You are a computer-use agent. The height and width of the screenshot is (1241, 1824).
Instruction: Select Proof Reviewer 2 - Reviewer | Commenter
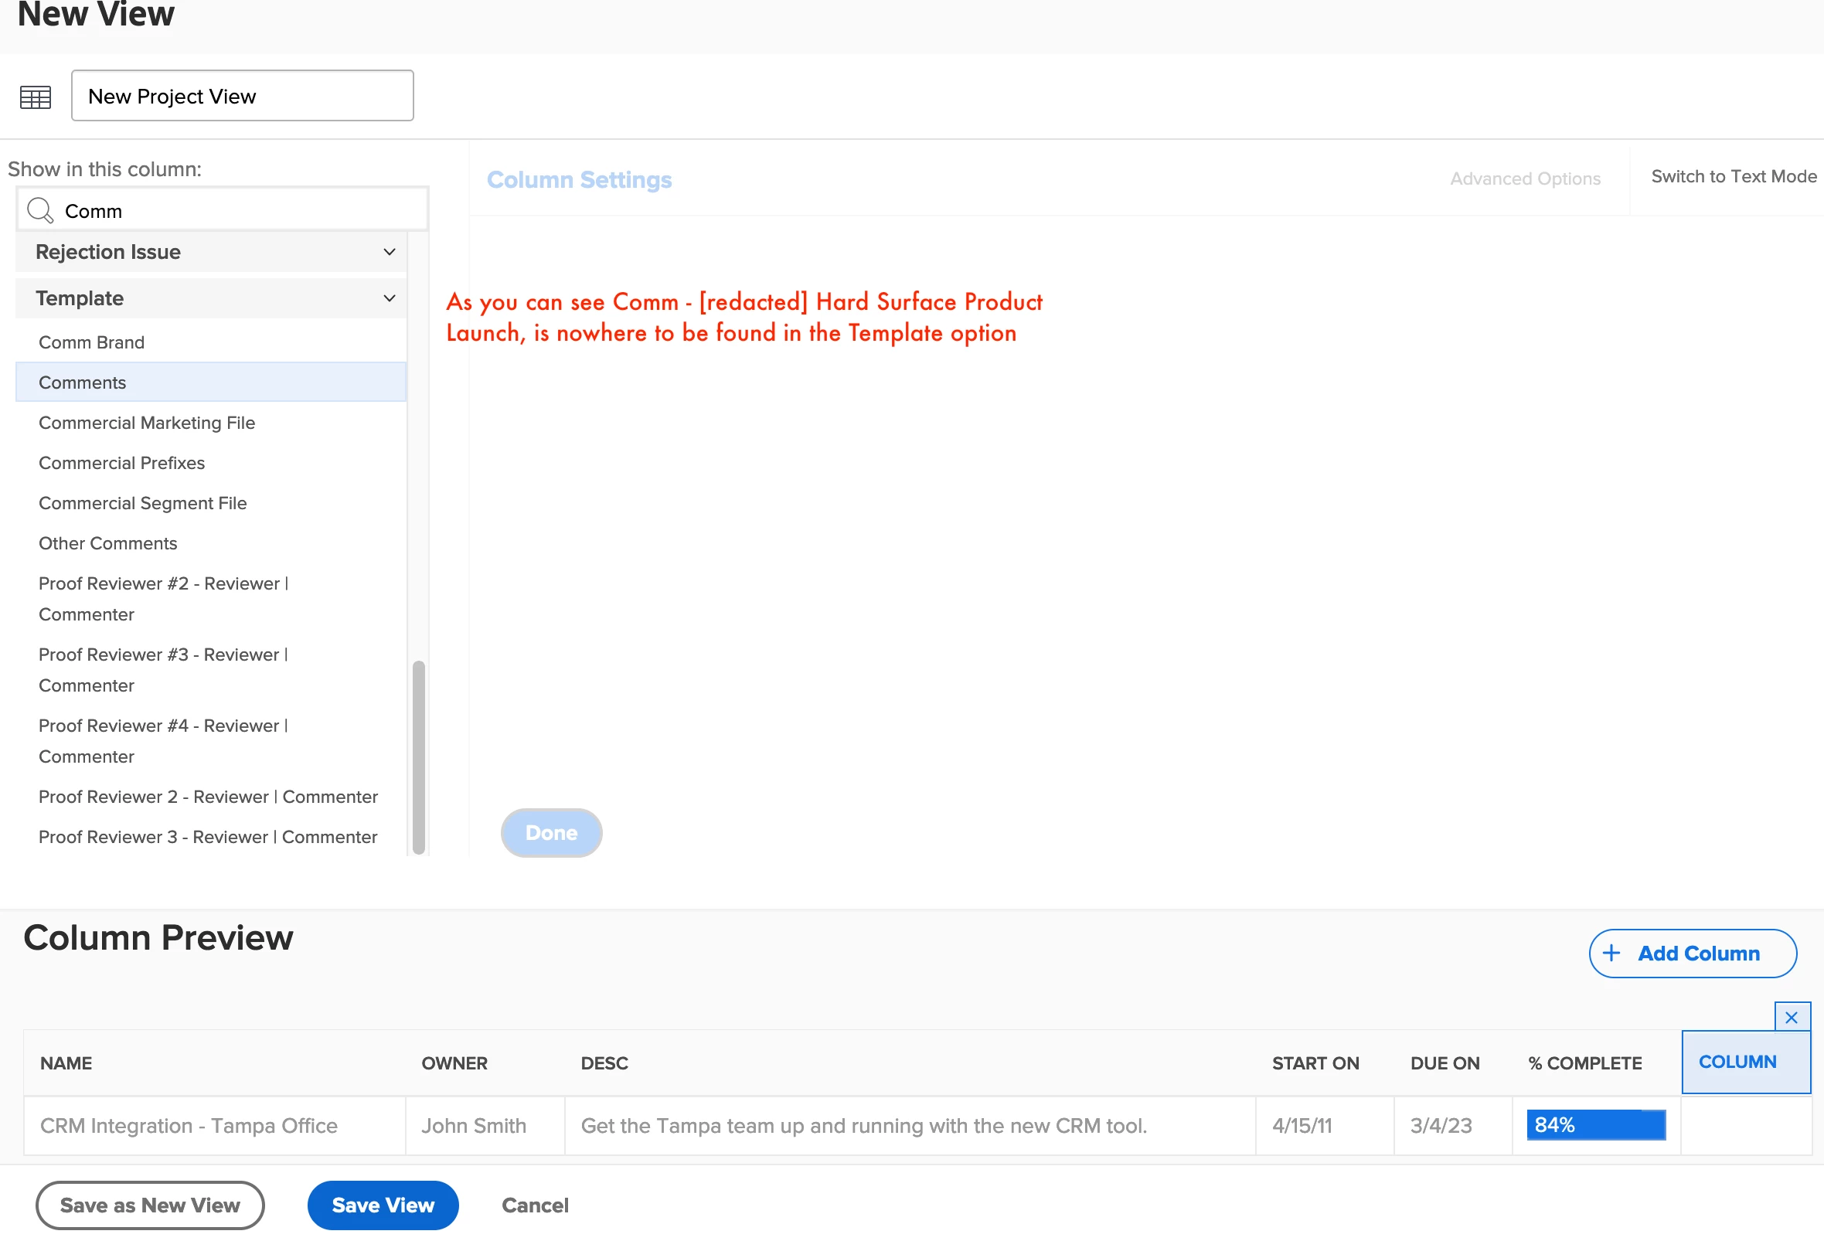pos(208,796)
